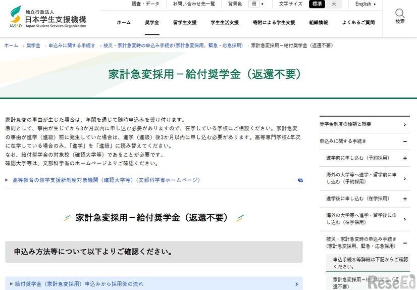The width and height of the screenshot is (417, 290).
Task: Open 高等教育の修学支援新制度対象機関 link
Action: coord(106,180)
